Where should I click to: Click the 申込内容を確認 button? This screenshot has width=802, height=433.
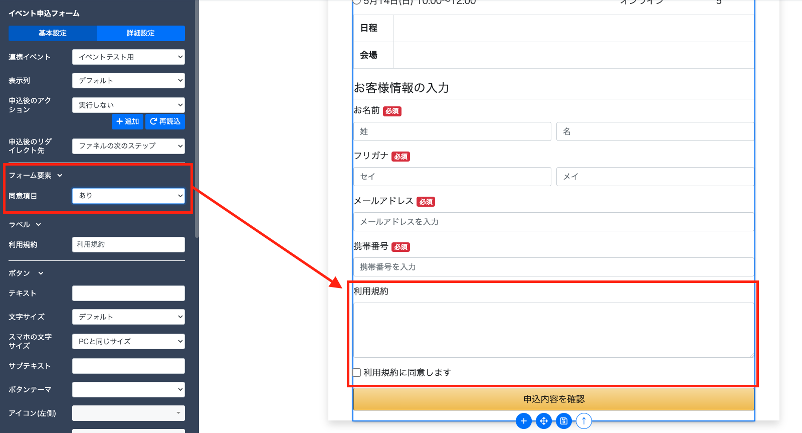[553, 399]
